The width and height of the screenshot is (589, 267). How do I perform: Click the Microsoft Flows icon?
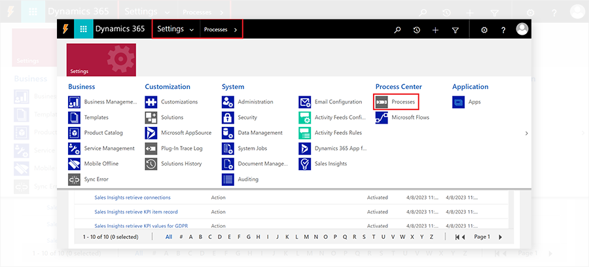(x=382, y=118)
